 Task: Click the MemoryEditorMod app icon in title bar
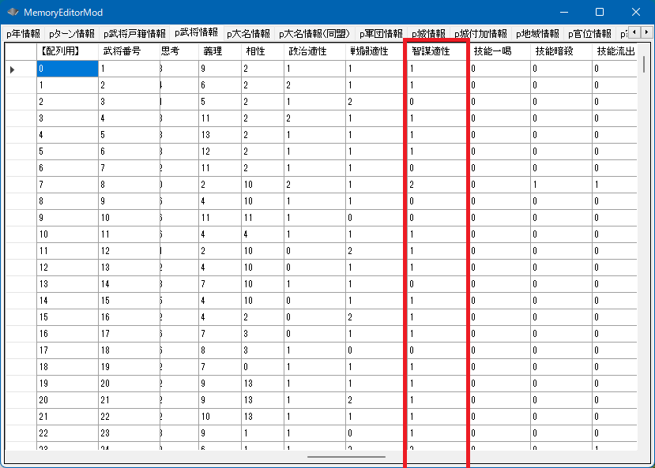pos(13,13)
